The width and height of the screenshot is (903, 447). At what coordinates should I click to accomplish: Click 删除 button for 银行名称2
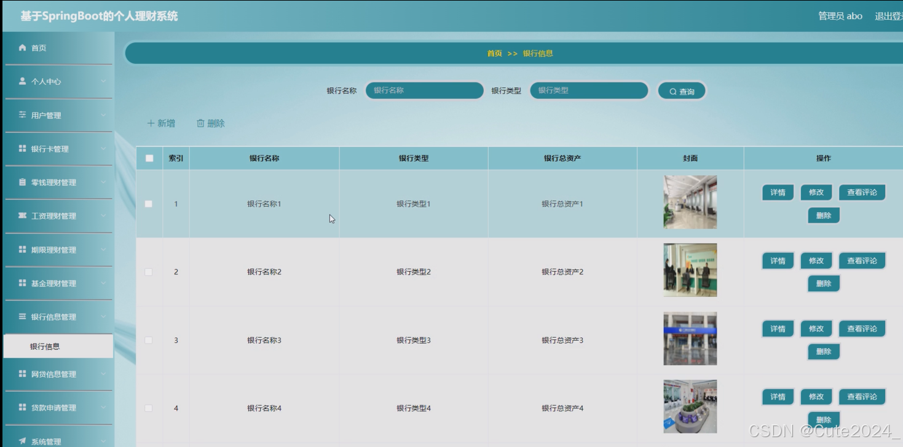pyautogui.click(x=824, y=283)
